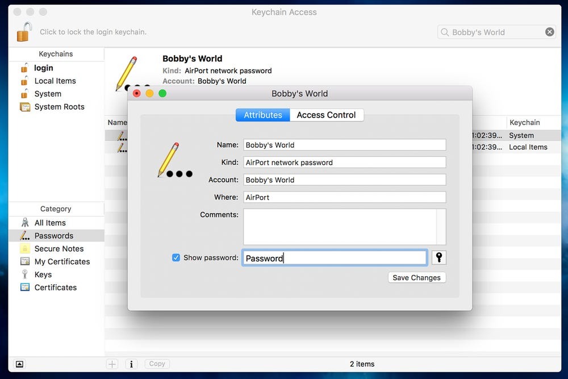Image resolution: width=568 pixels, height=379 pixels.
Task: Click the Name field in the dialog
Action: [x=345, y=145]
